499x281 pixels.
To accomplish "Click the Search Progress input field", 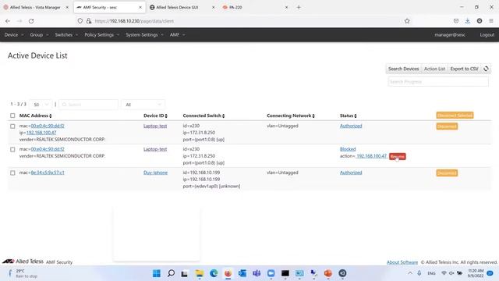I will pyautogui.click(x=438, y=82).
